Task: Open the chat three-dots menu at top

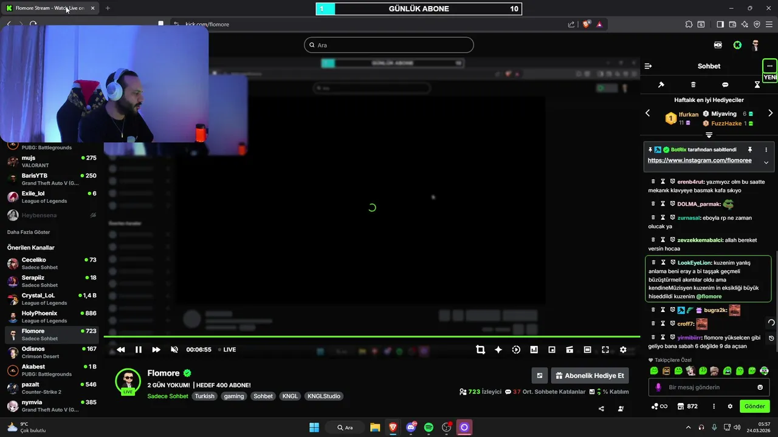Action: (x=769, y=66)
